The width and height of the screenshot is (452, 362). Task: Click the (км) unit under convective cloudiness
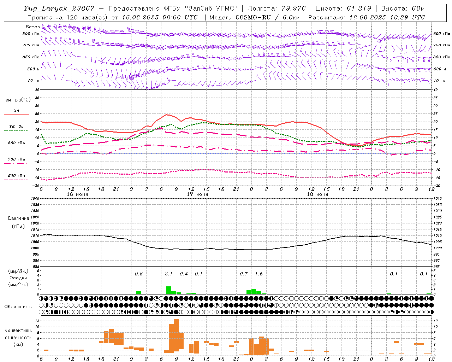pos(18,344)
